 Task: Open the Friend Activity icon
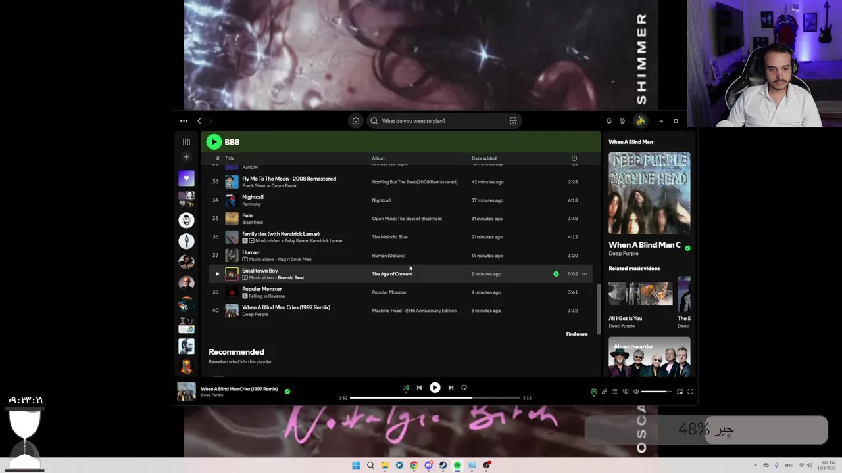point(622,121)
